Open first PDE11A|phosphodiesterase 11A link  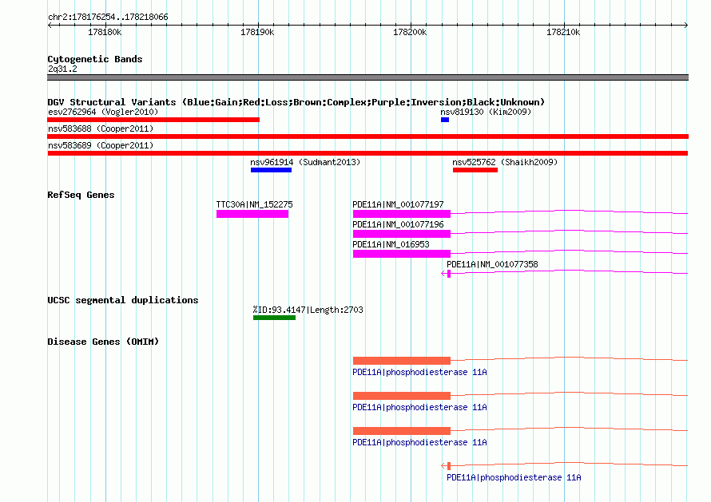(419, 372)
